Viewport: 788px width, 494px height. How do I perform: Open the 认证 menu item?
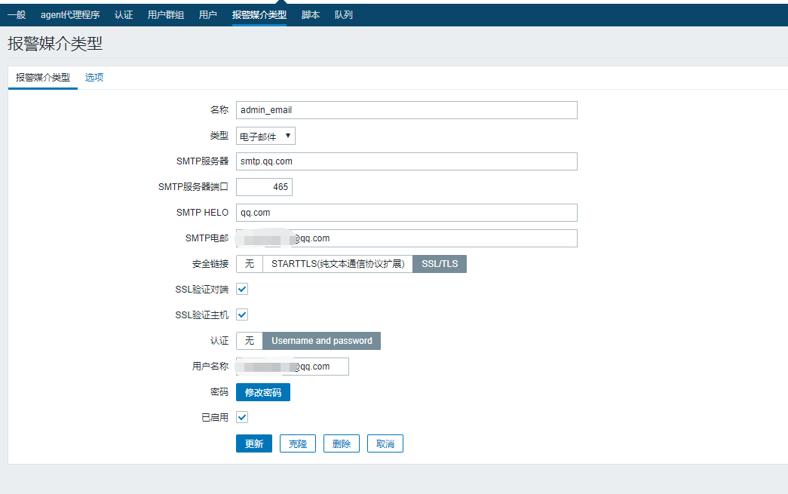point(124,15)
